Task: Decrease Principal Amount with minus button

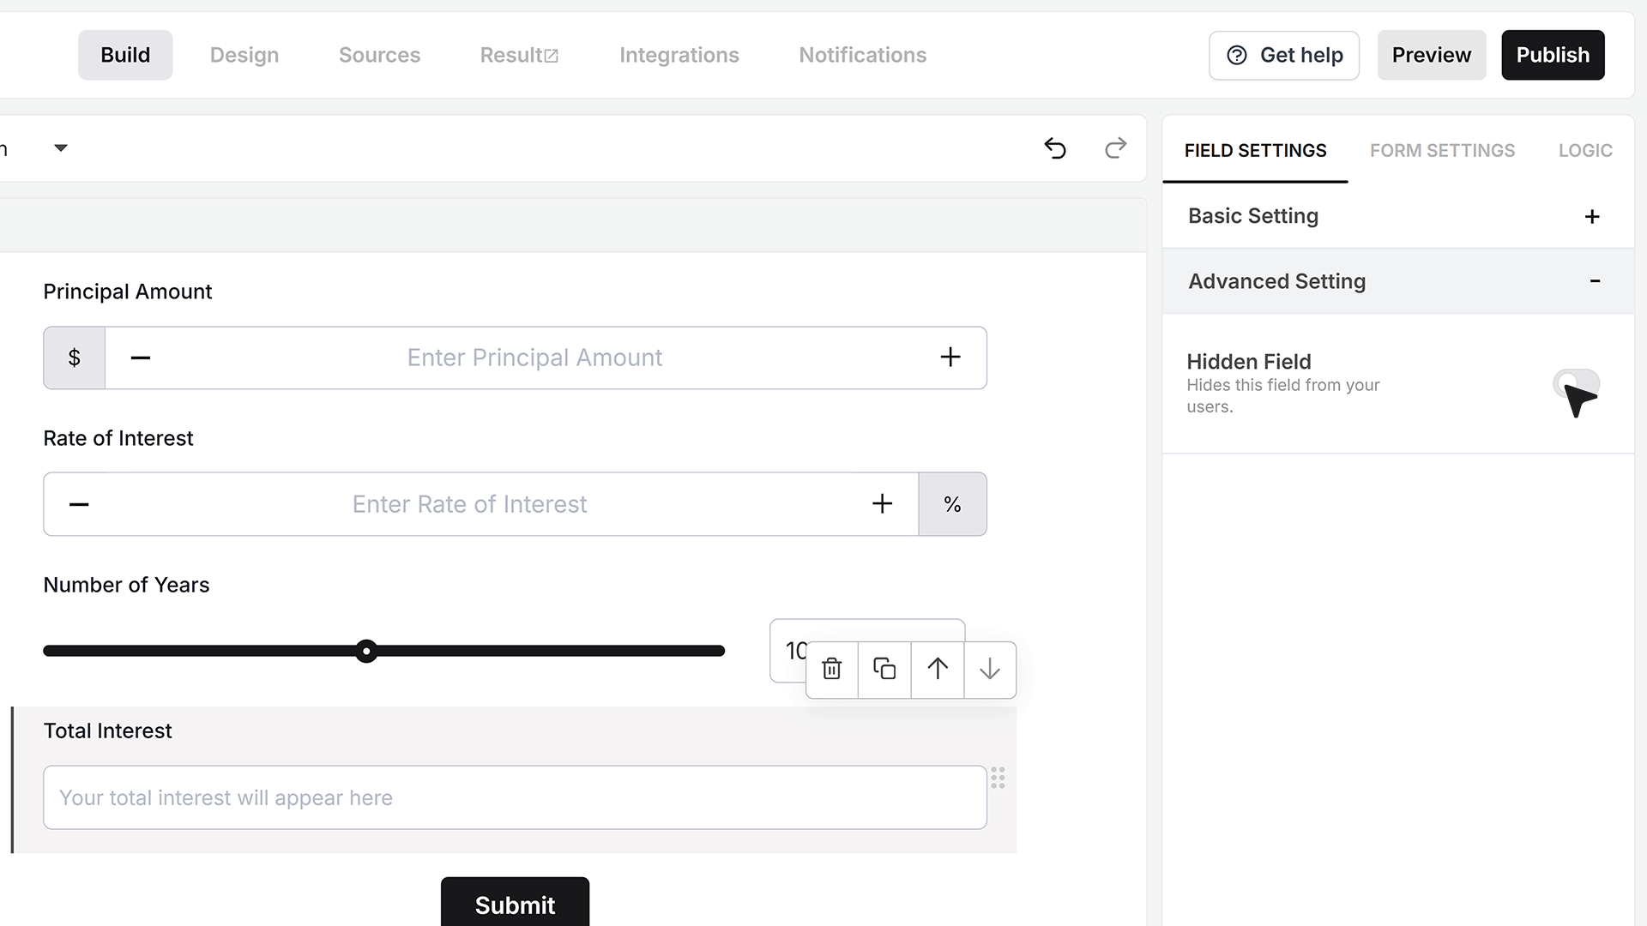Action: click(x=141, y=358)
